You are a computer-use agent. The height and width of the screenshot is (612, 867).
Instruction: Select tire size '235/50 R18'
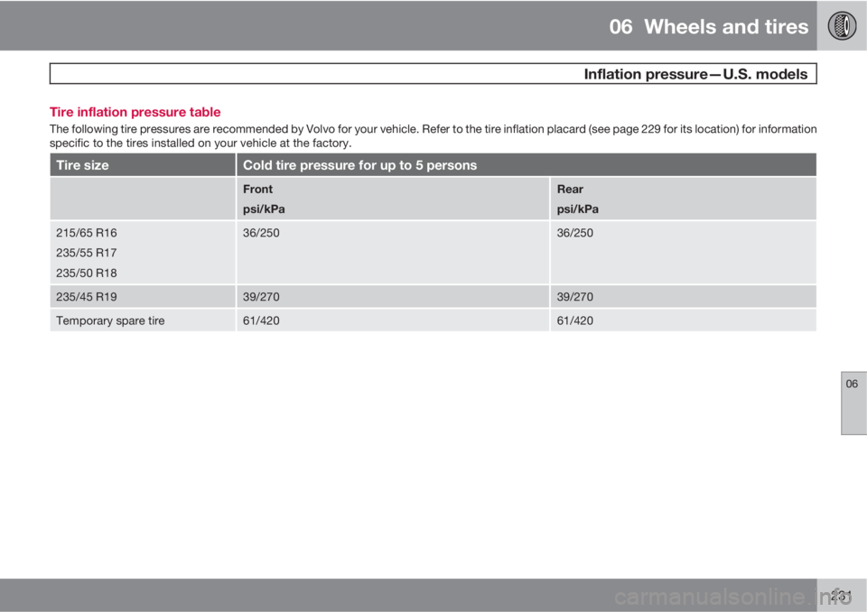[87, 273]
